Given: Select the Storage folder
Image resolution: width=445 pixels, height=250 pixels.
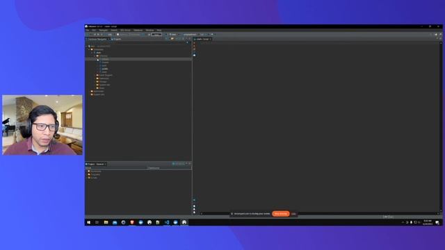Looking at the screenshot, I should tap(102, 82).
